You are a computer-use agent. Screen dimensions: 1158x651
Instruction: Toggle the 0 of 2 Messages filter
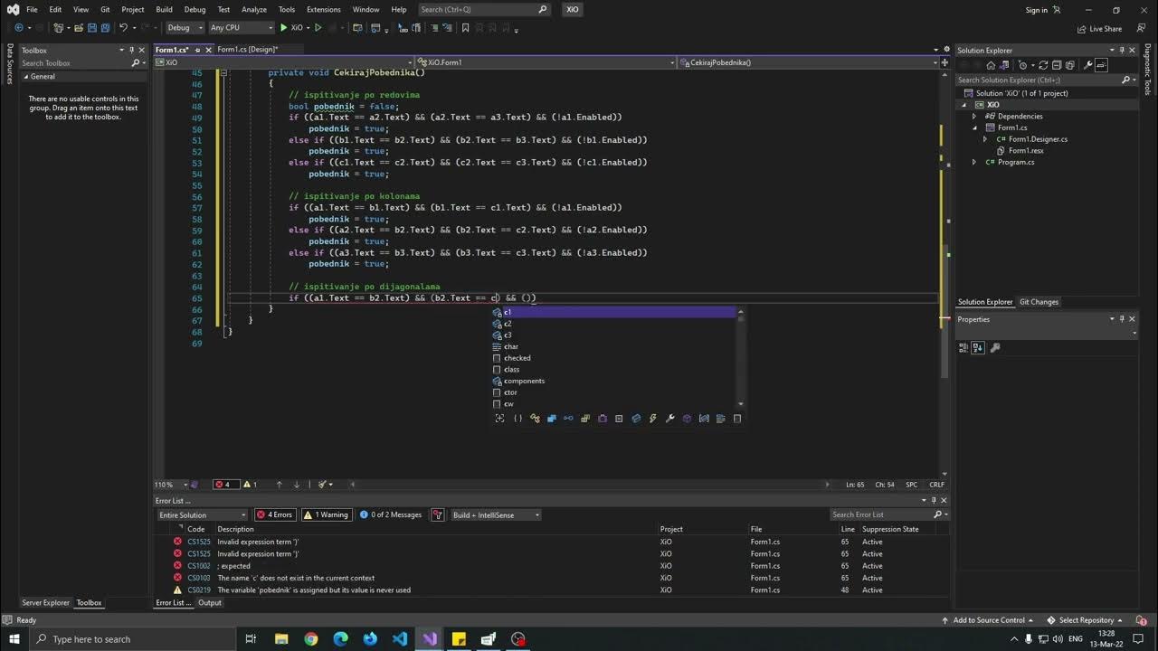click(391, 514)
